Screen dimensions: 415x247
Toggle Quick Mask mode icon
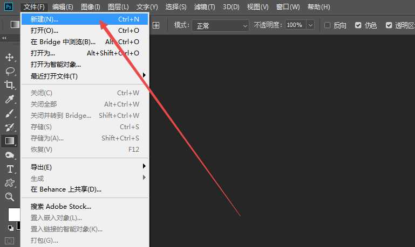[10, 241]
